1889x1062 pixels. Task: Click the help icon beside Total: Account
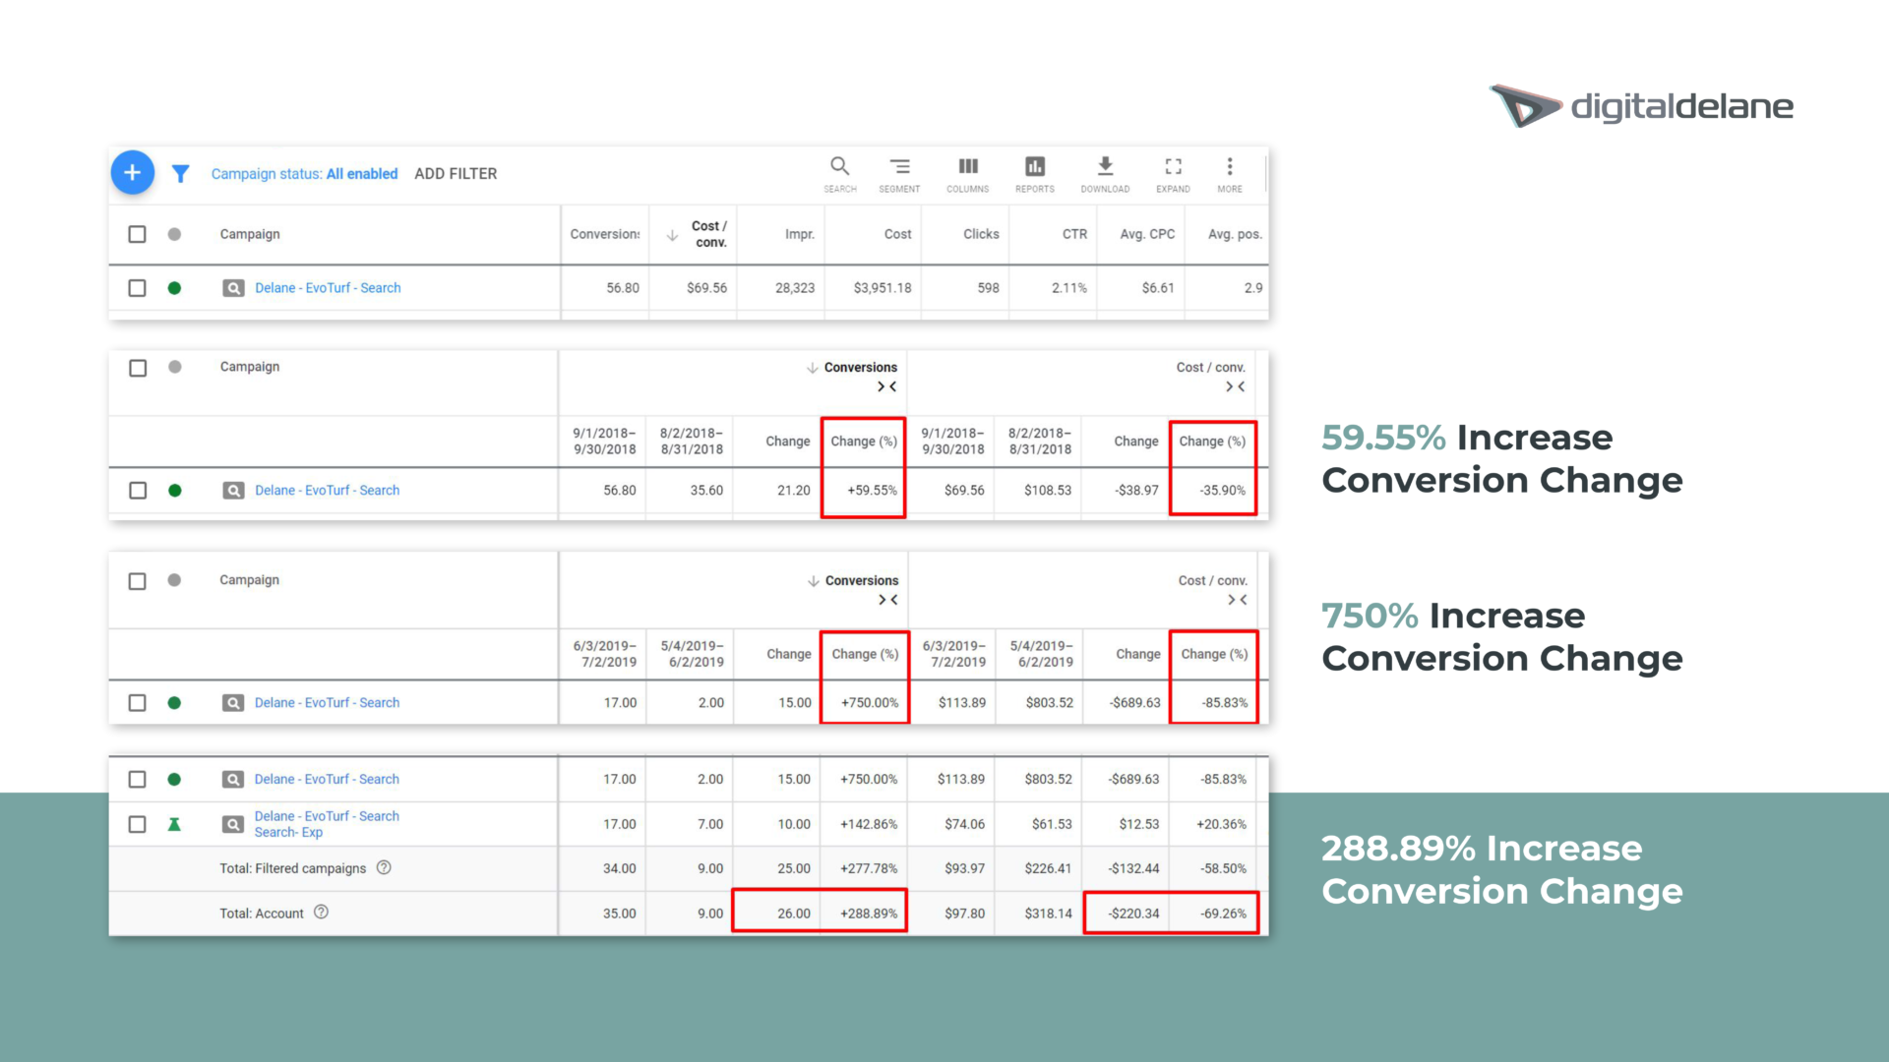pos(321,912)
